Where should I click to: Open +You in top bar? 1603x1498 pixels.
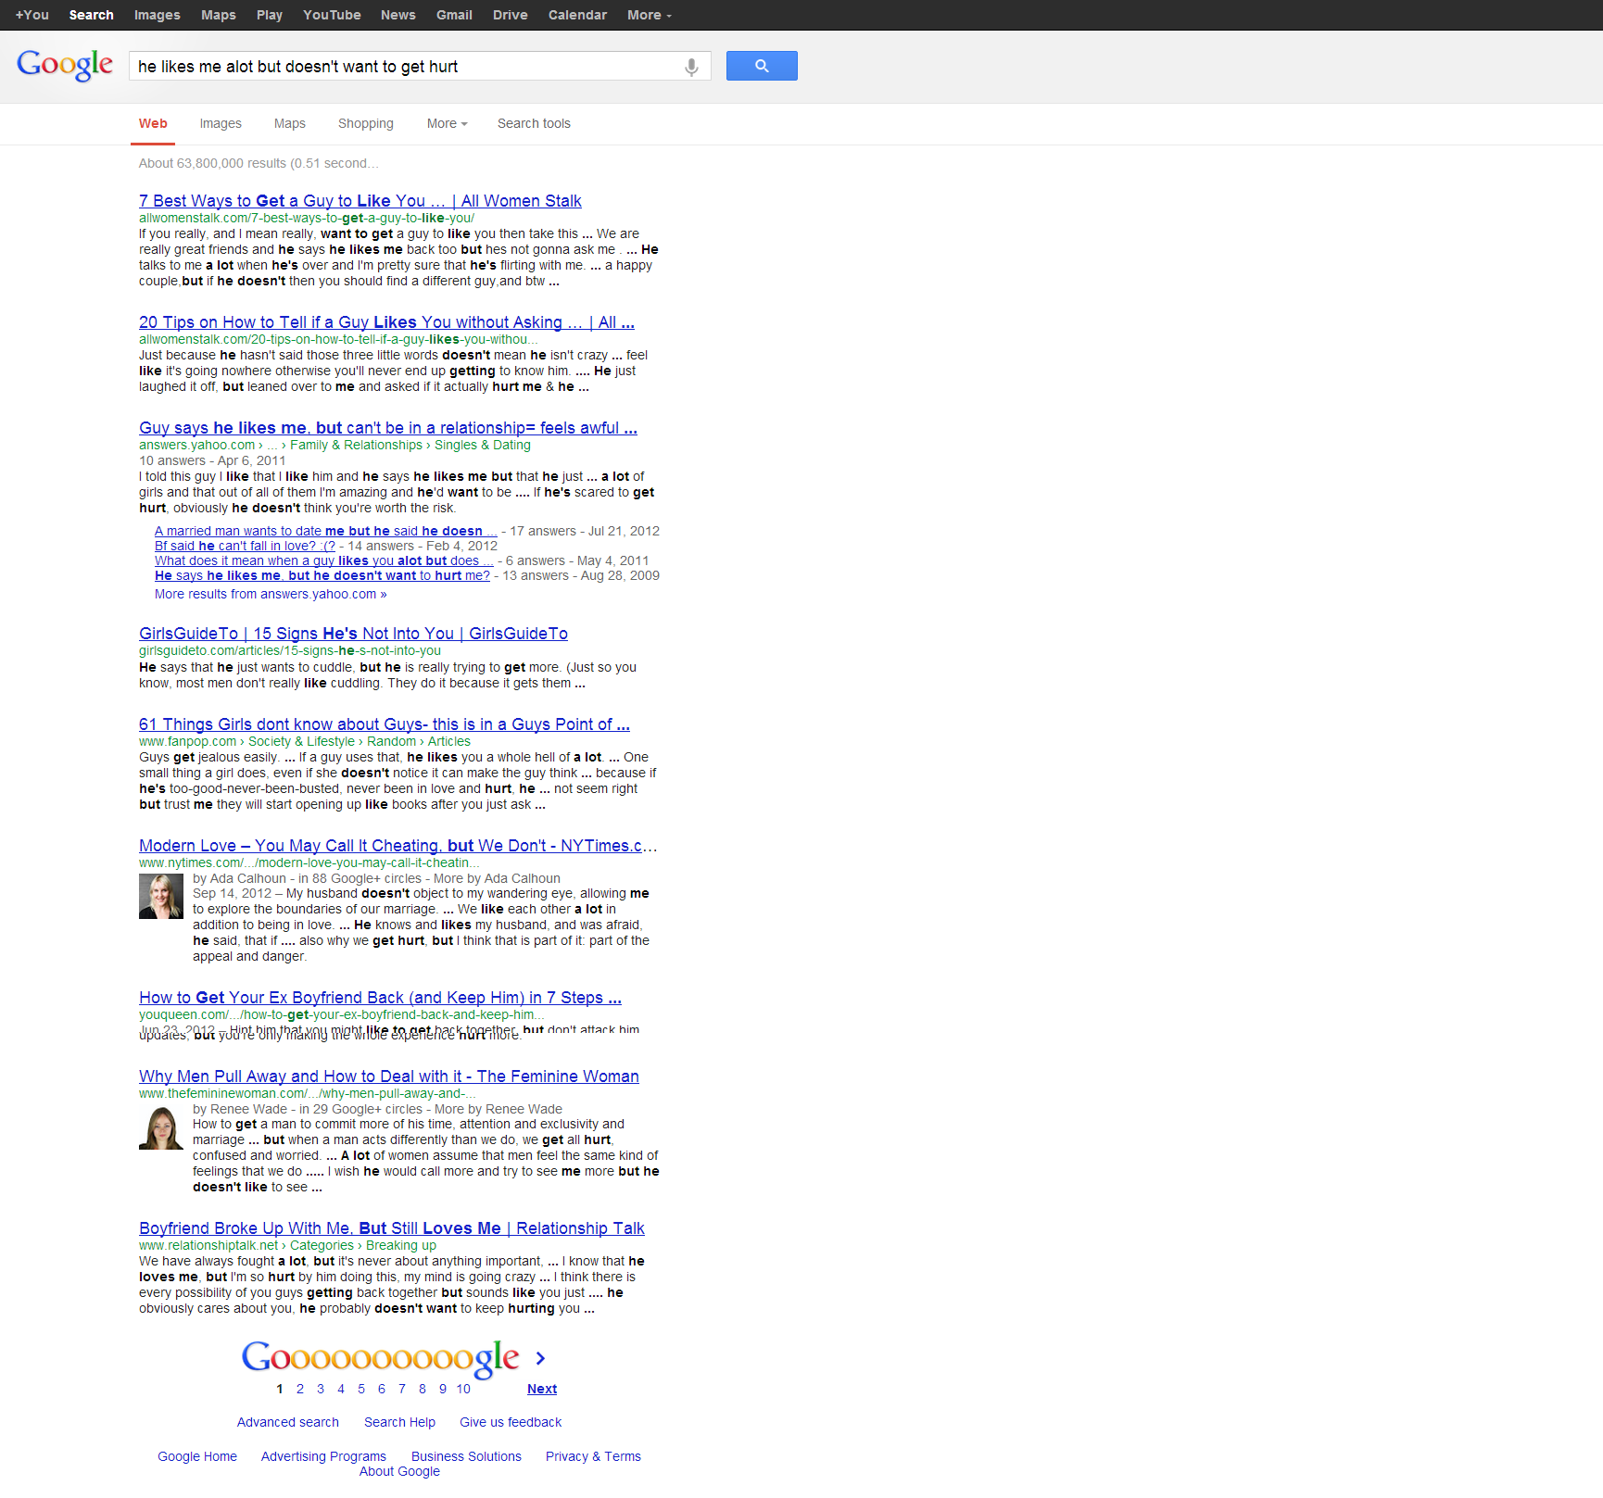pyautogui.click(x=32, y=15)
